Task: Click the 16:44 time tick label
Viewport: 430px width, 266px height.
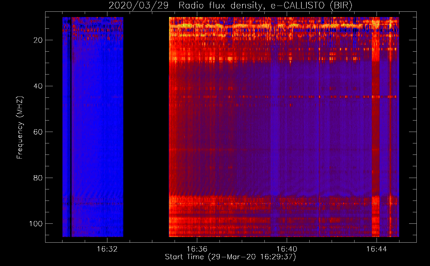Action: point(377,249)
